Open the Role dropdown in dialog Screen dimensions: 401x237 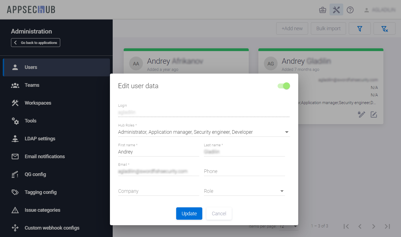tap(282, 191)
